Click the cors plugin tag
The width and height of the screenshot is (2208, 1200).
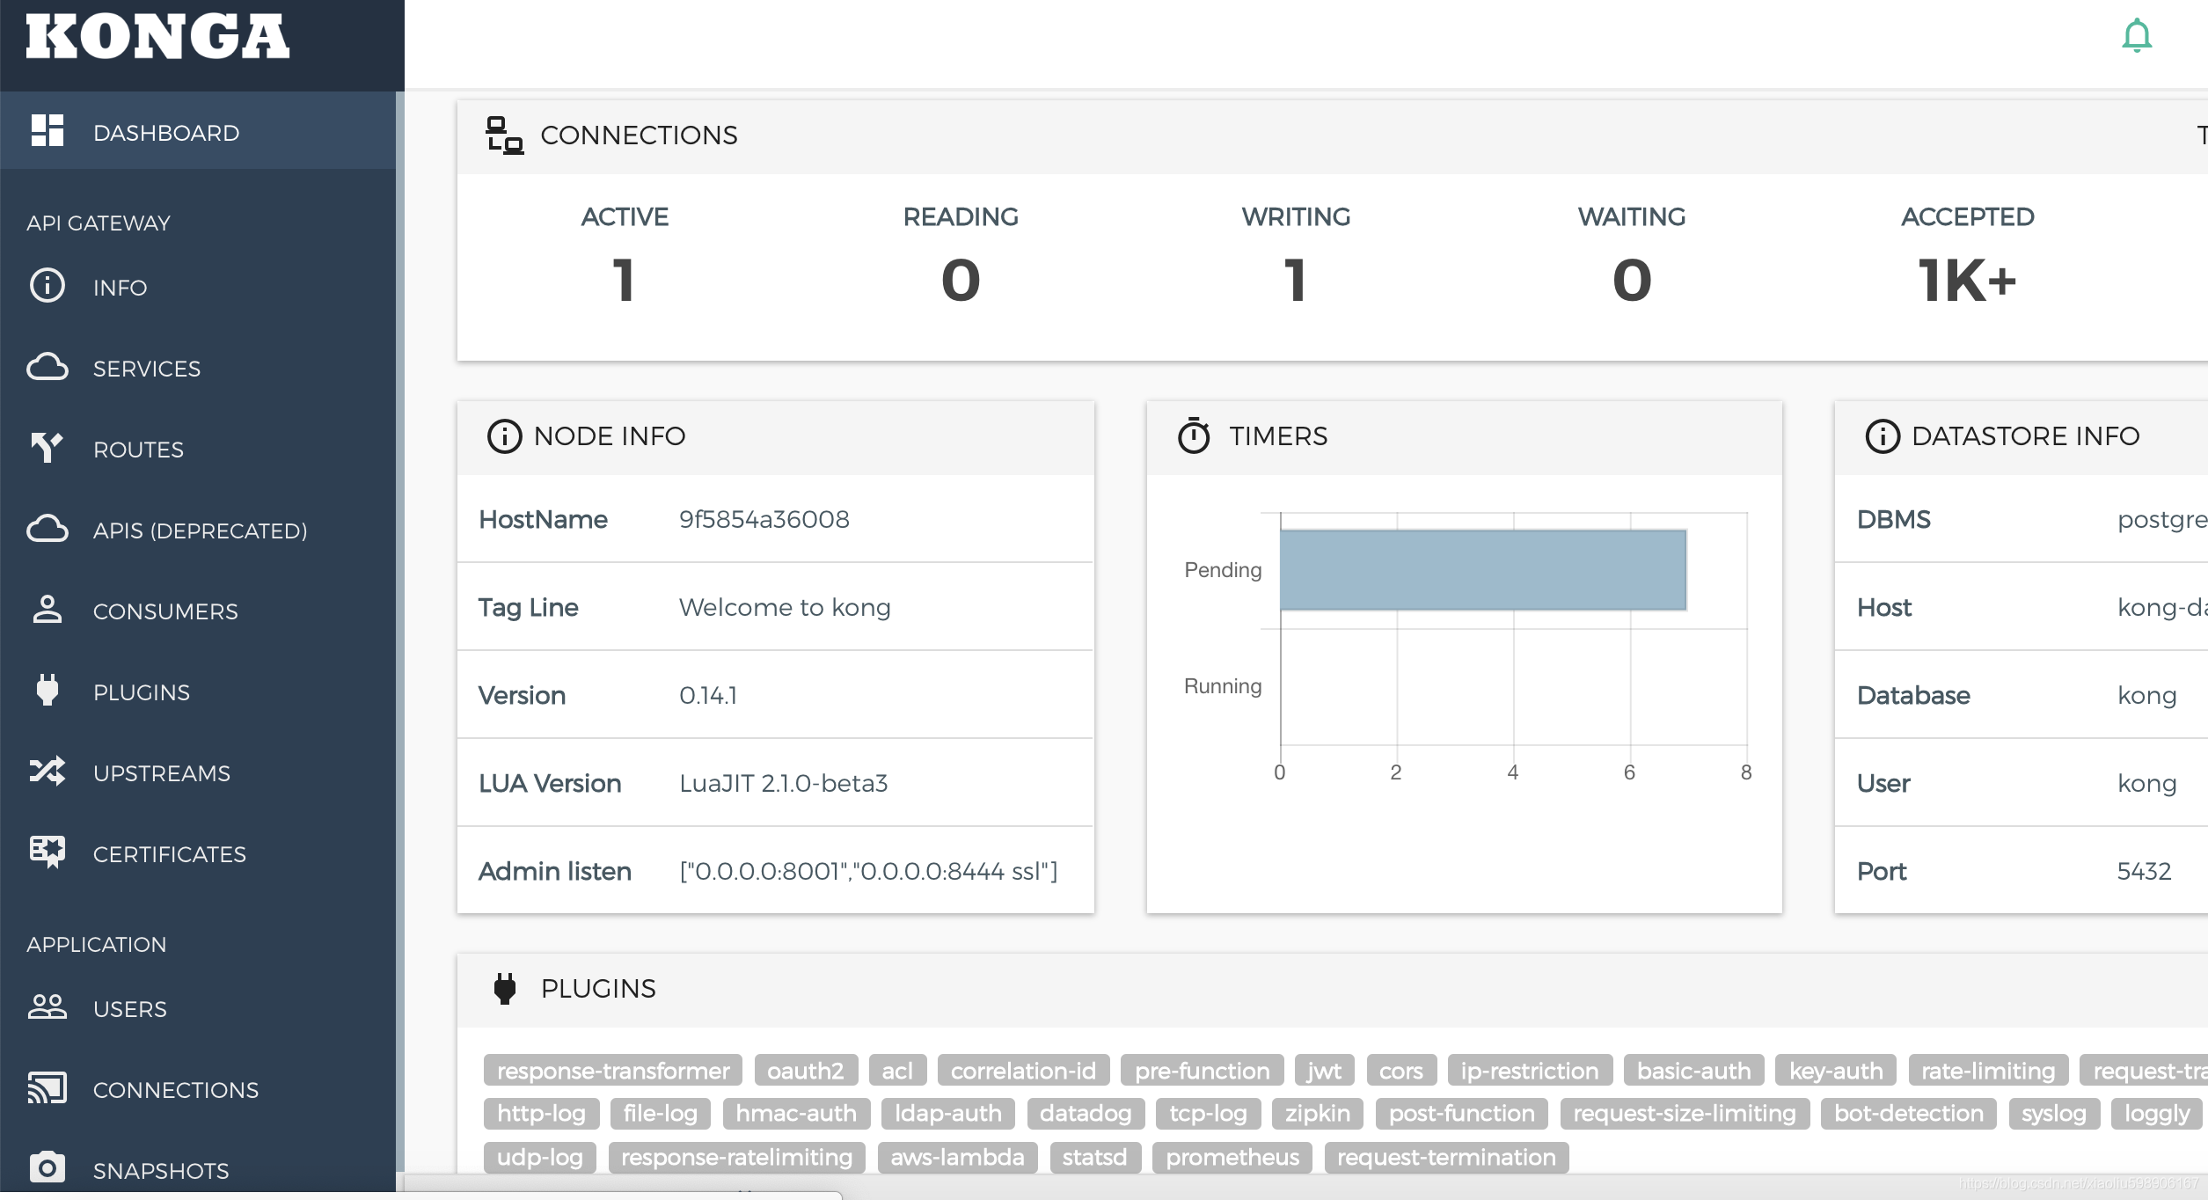[1401, 1071]
